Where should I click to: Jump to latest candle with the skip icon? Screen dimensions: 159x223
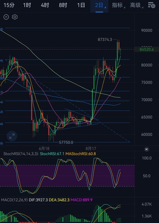(147, 149)
